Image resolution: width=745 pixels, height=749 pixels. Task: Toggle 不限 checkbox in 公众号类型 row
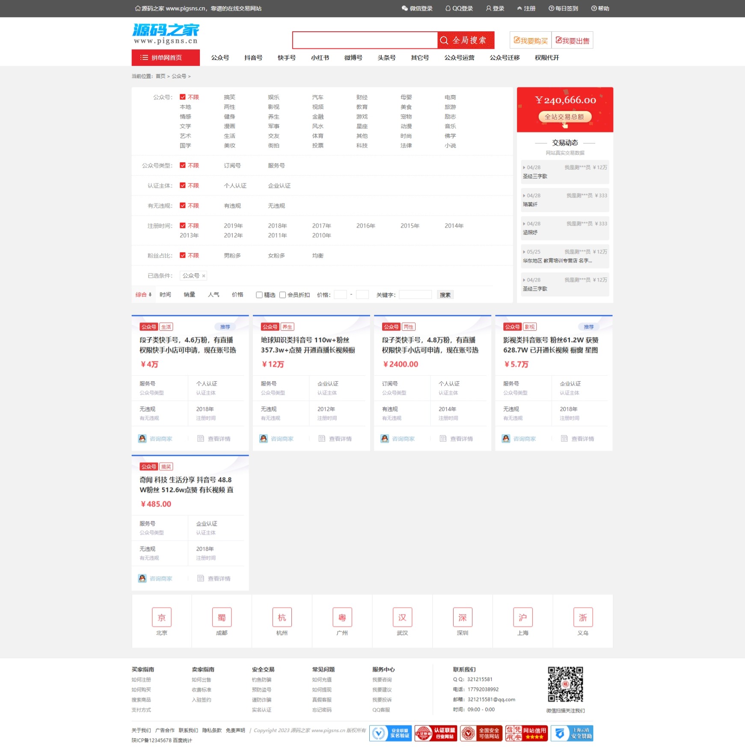(183, 165)
